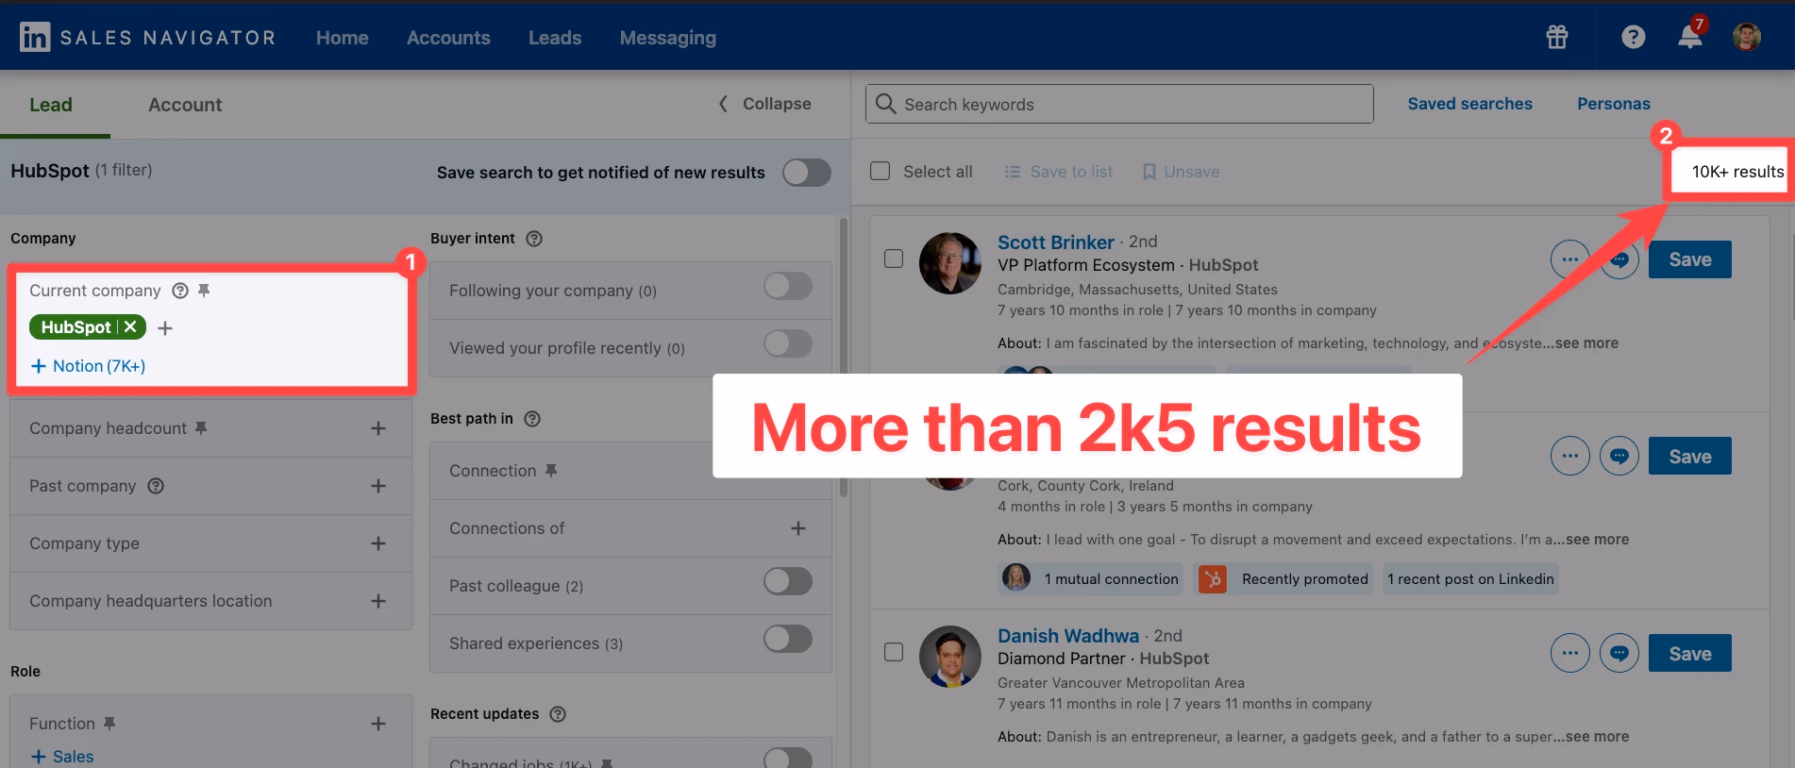Toggle the save search notification switch

coord(807,173)
